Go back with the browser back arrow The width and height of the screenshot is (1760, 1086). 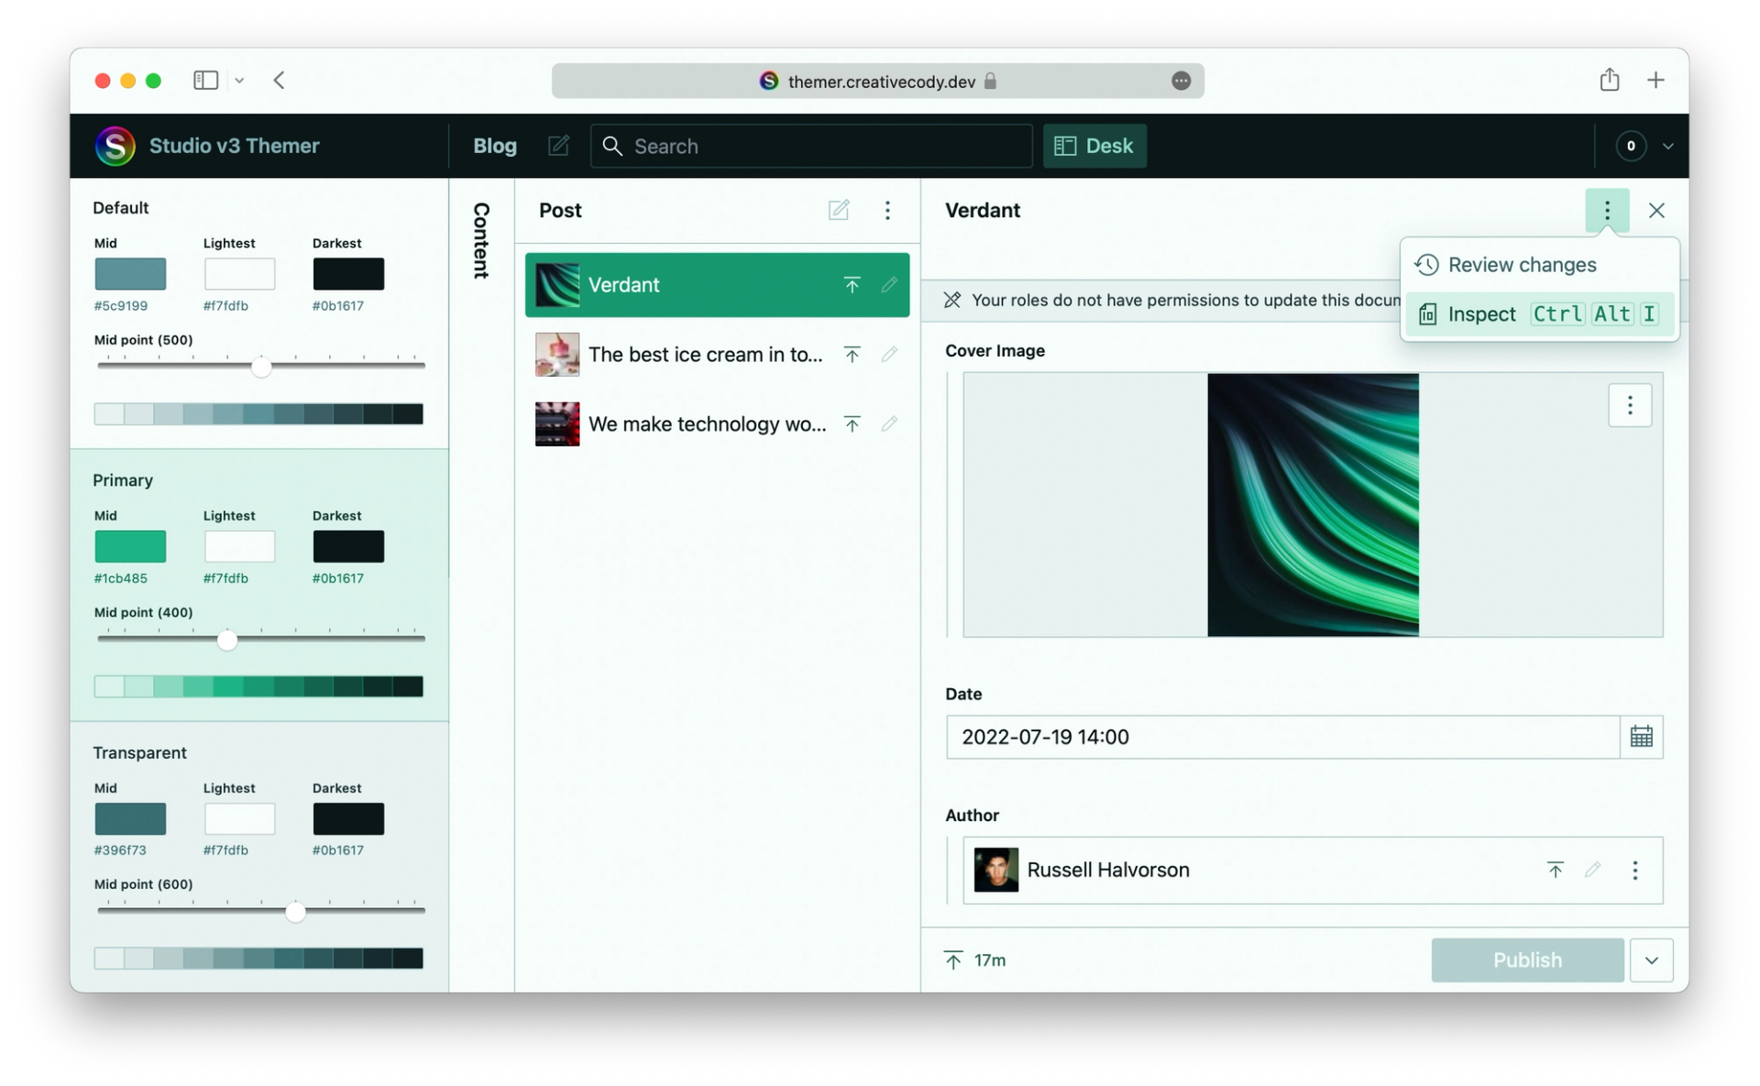[279, 81]
